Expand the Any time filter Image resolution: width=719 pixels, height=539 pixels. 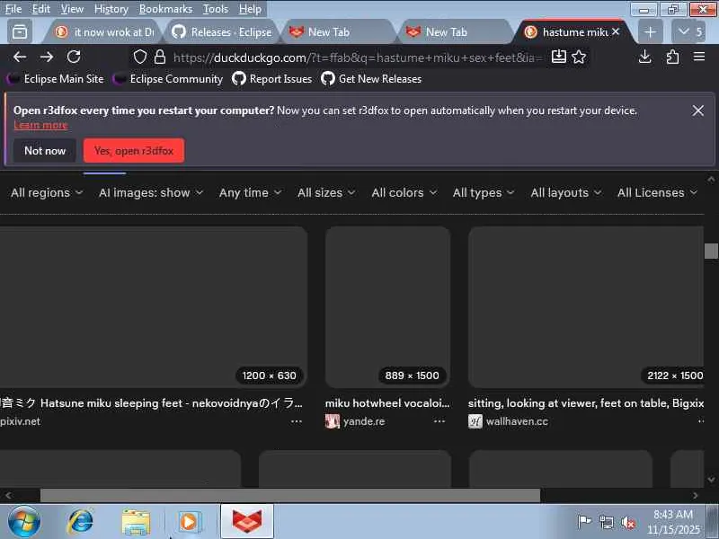tap(250, 193)
